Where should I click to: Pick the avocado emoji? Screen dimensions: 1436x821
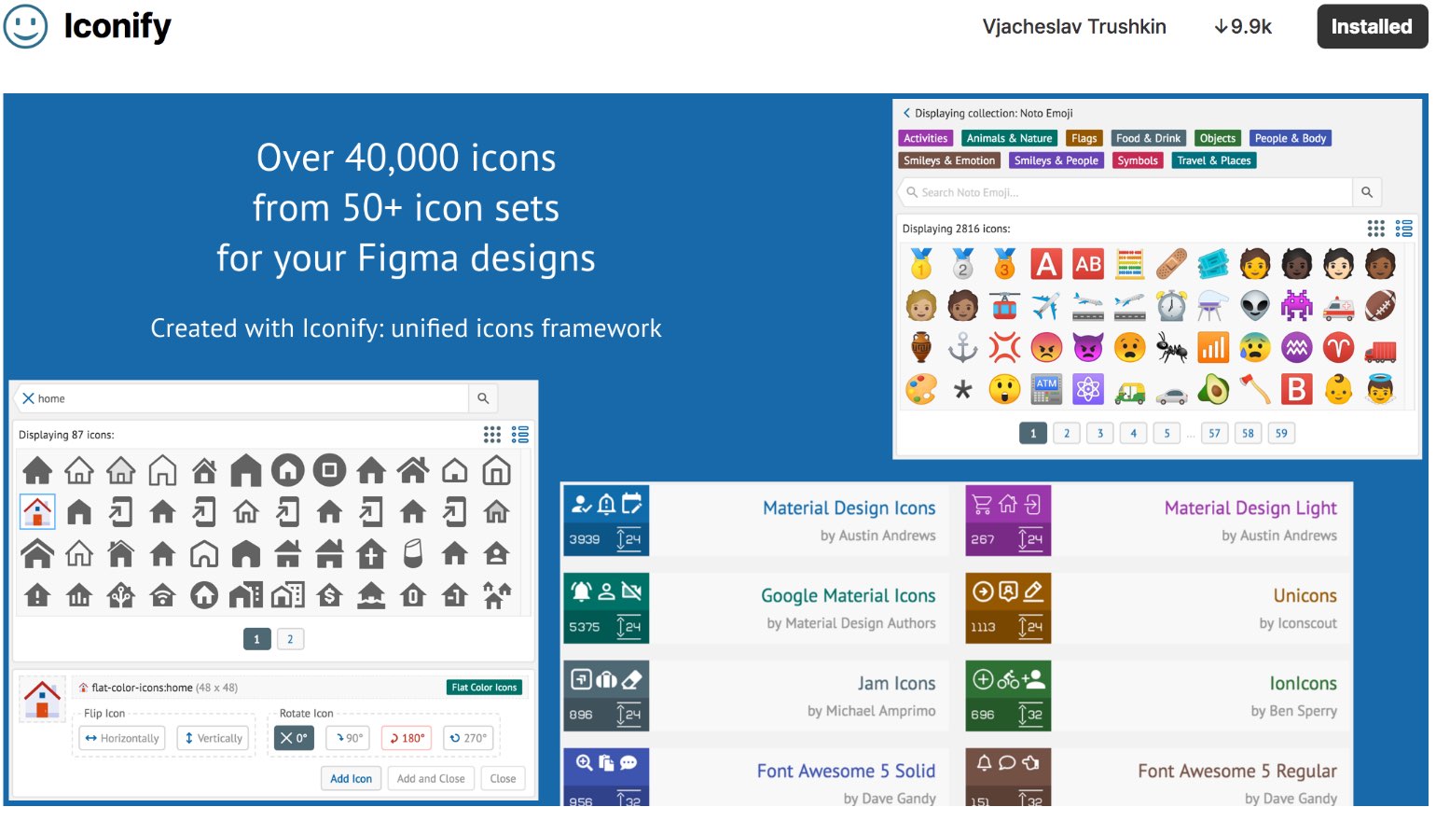coord(1213,389)
